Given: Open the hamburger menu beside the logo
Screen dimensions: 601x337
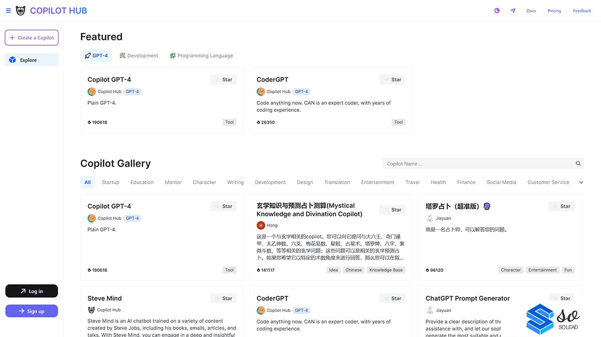Looking at the screenshot, I should coord(8,11).
